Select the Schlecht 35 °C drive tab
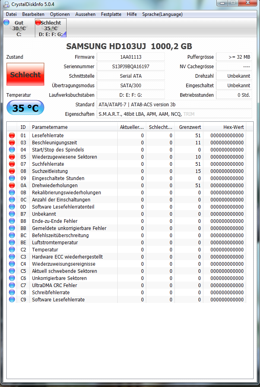Image resolution: width=260 pixels, height=387 pixels. [x=51, y=28]
